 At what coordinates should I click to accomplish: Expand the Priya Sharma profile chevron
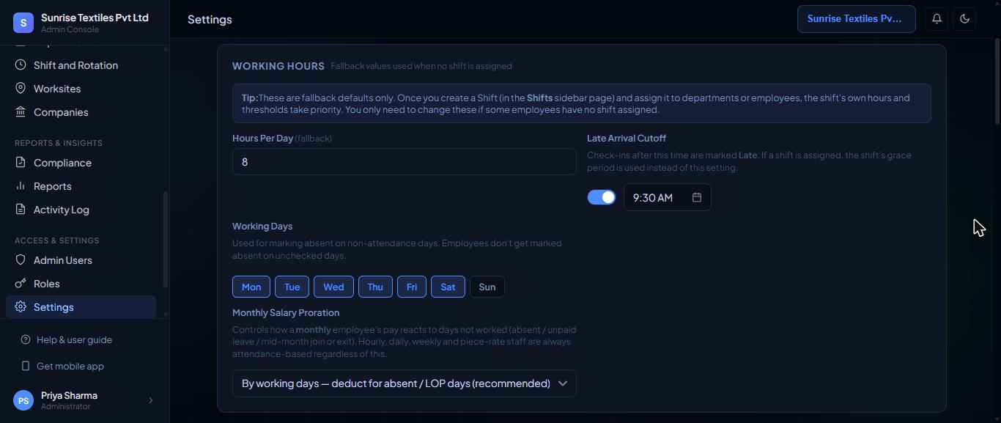[151, 400]
